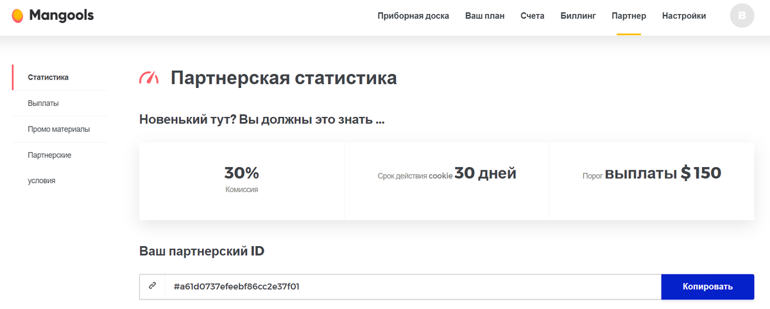The width and height of the screenshot is (770, 309).
Task: Click the red speedometer icon beside heading
Action: [x=149, y=78]
